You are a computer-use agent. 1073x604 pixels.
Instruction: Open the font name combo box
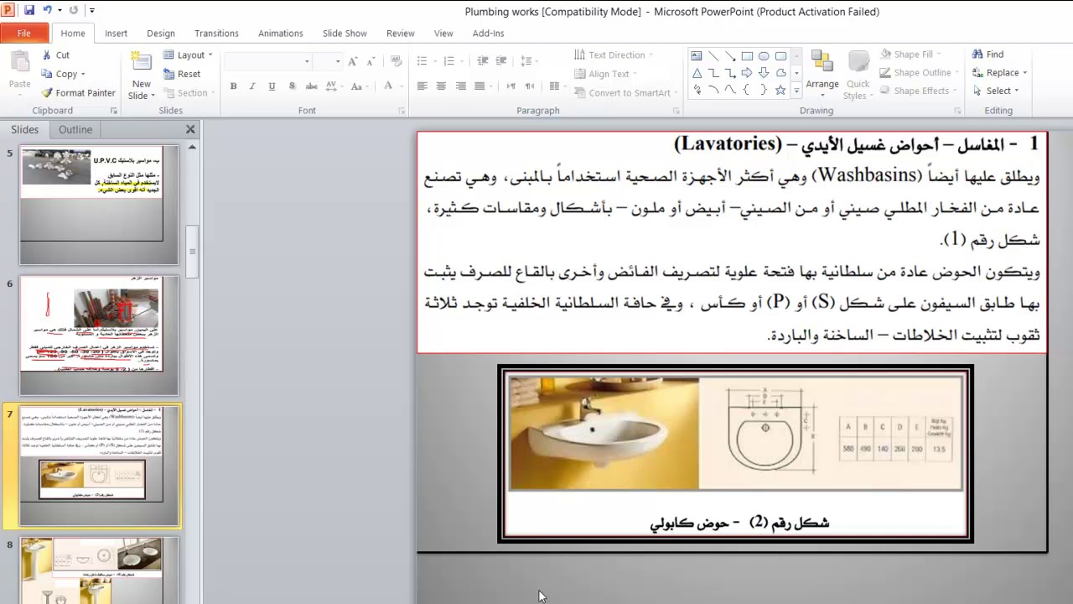(267, 61)
